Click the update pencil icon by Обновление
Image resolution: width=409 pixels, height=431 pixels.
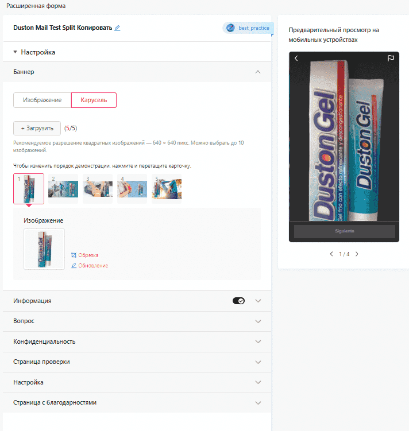click(x=74, y=265)
